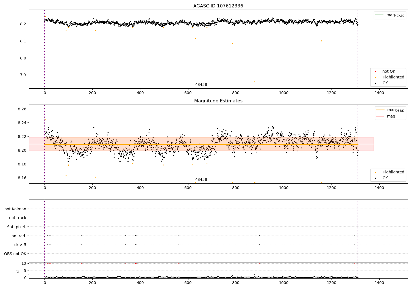Click the 8.18 y-axis tick label
Image resolution: width=412 pixels, height=289 pixels.
point(22,164)
